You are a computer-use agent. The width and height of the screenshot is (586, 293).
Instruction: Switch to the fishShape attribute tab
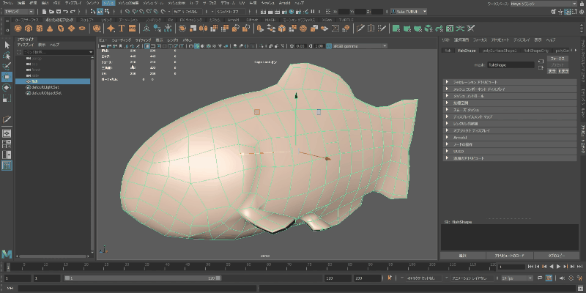pyautogui.click(x=467, y=51)
